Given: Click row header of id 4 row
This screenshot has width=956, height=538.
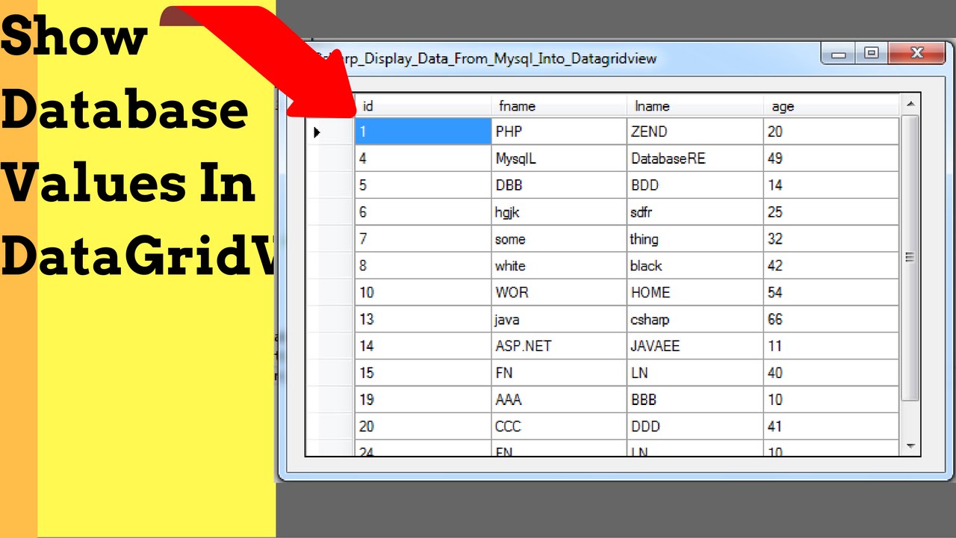Looking at the screenshot, I should 330,158.
